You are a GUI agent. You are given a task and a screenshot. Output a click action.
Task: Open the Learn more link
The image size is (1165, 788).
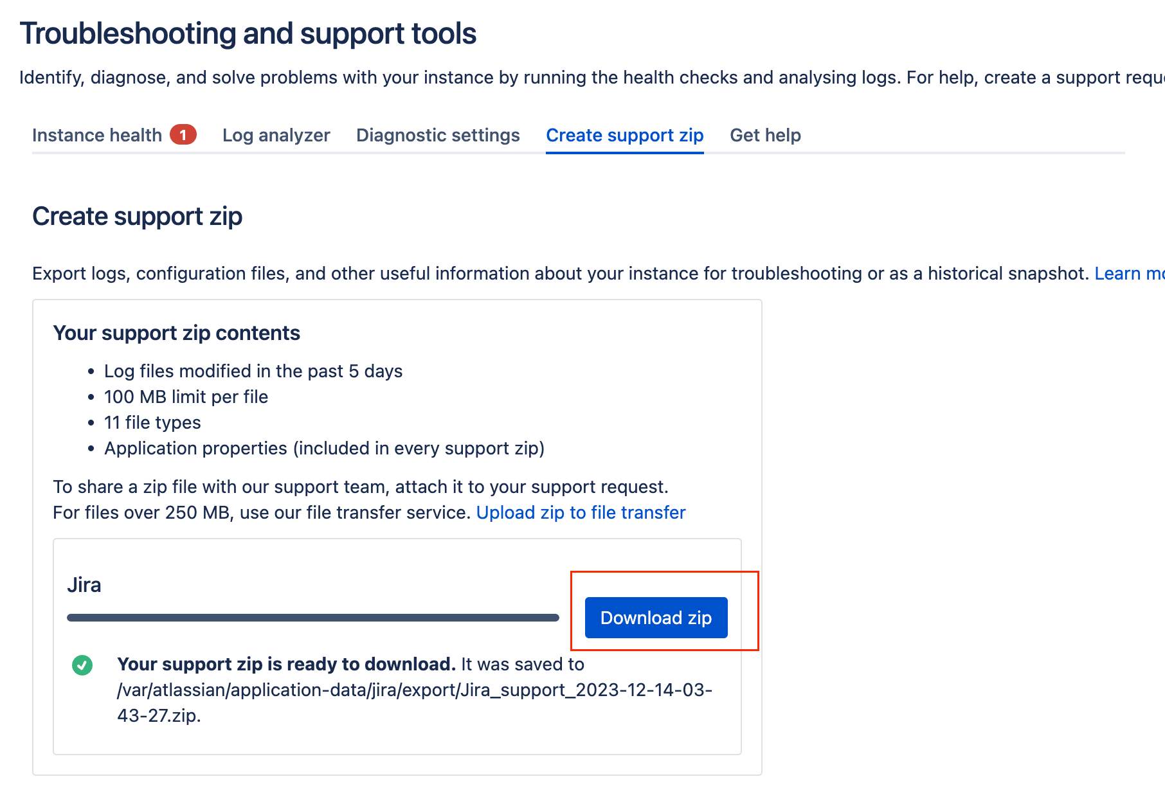(x=1129, y=273)
